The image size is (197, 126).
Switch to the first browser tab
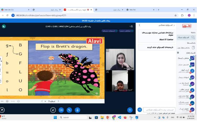click(x=15, y=10)
